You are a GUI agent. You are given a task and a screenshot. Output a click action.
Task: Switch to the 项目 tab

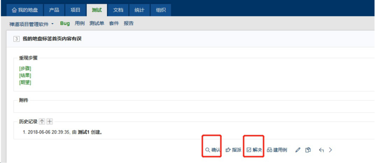[75, 10]
